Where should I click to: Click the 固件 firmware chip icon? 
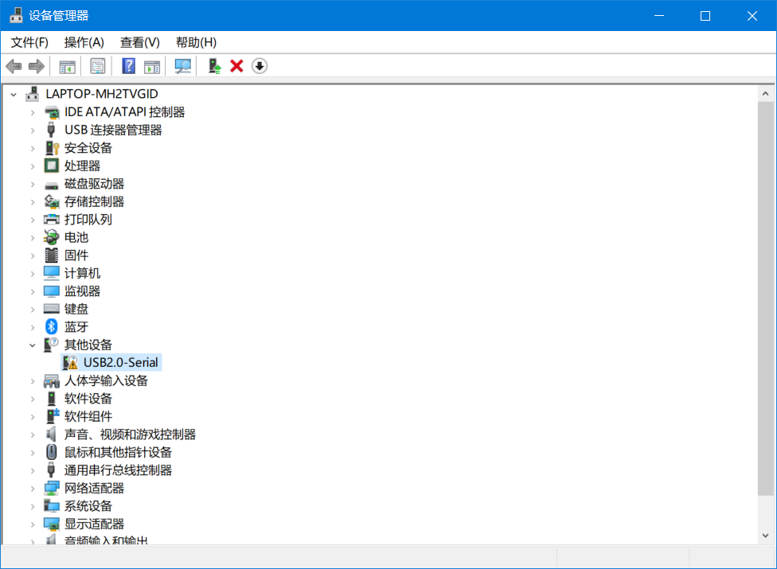tap(52, 255)
